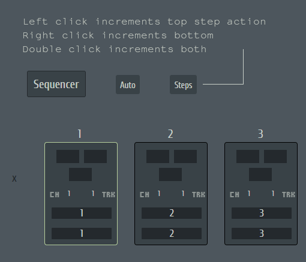Image resolution: width=306 pixels, height=262 pixels.
Task: Click the top step action field in card 1
Action: coord(82,213)
